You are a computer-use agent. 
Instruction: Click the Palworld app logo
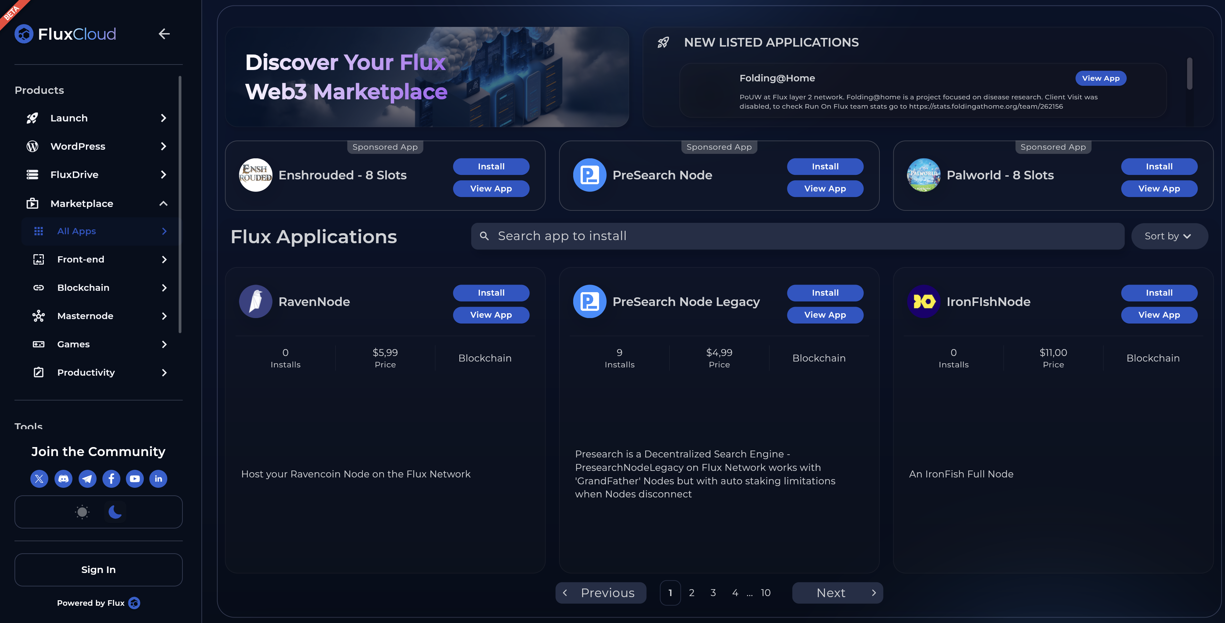(924, 175)
